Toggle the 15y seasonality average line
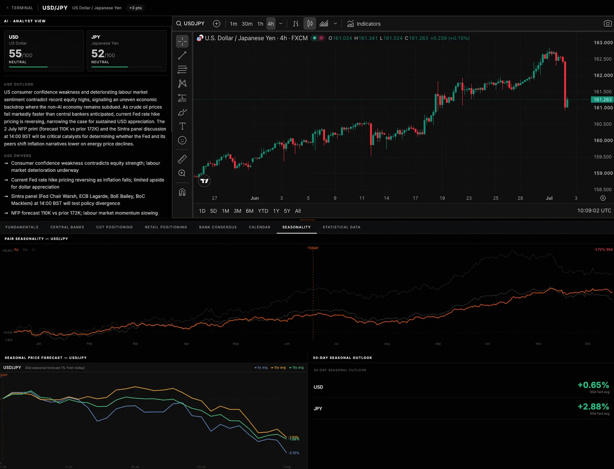 (x=17, y=250)
